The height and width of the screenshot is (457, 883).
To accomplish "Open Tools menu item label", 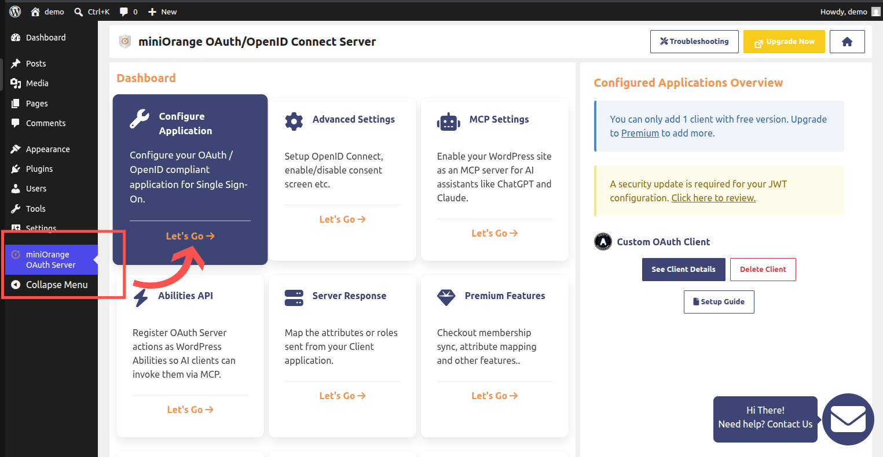I will point(36,209).
